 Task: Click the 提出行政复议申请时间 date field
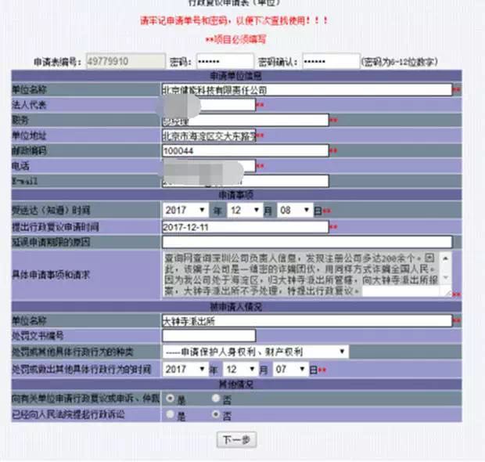[x=244, y=226]
